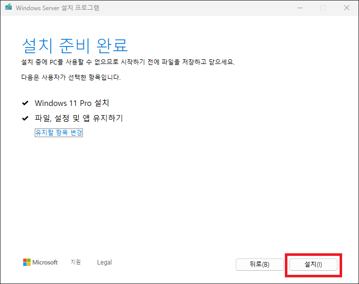Open the 지원 support link
The height and width of the screenshot is (284, 359).
click(76, 262)
